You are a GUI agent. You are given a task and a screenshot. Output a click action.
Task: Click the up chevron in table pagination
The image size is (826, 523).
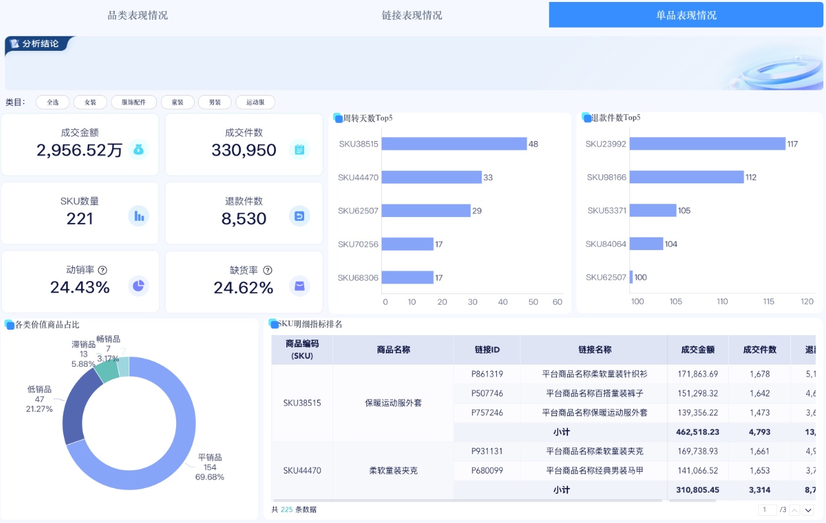(x=794, y=510)
